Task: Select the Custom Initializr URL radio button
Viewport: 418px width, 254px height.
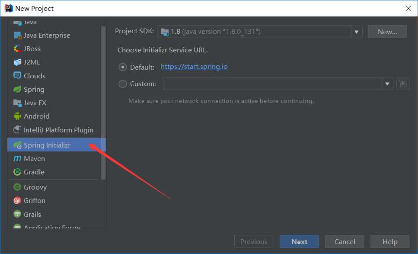Action: click(x=123, y=84)
